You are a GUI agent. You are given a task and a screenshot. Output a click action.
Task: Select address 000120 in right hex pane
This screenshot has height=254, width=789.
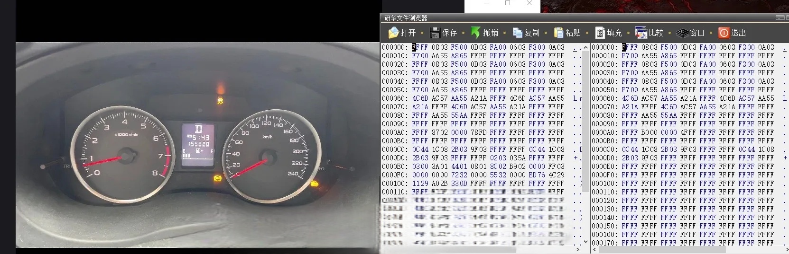click(604, 201)
